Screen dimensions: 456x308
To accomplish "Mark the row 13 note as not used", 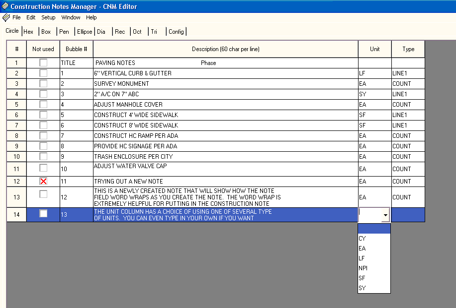I will 44,194.
